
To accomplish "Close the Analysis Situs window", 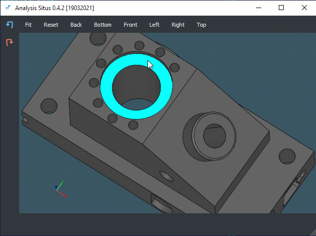I will (x=304, y=8).
